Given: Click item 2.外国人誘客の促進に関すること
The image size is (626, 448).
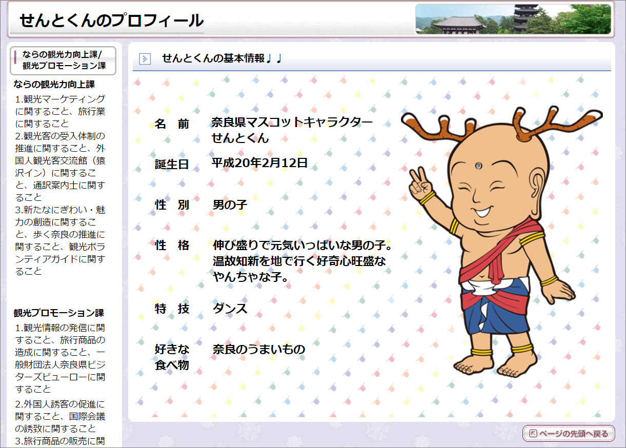Looking at the screenshot, I should [60, 416].
